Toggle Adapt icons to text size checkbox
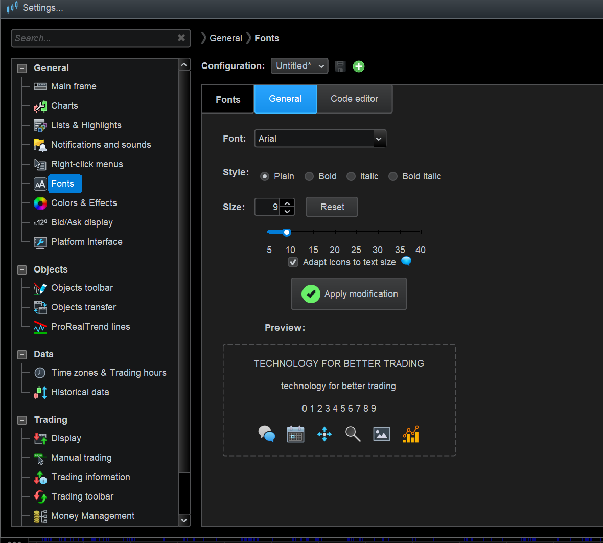Image resolution: width=603 pixels, height=543 pixels. pos(293,262)
